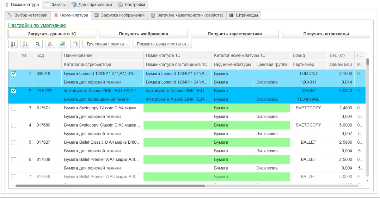Tick checkbox for row 817639
The image size is (380, 198).
(14, 160)
